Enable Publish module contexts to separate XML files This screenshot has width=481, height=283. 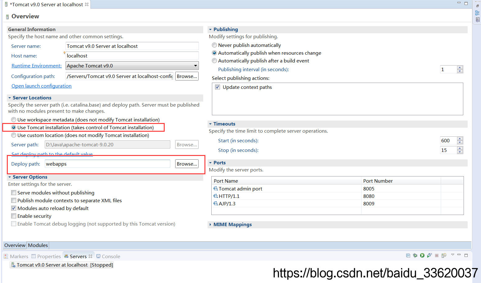click(14, 200)
